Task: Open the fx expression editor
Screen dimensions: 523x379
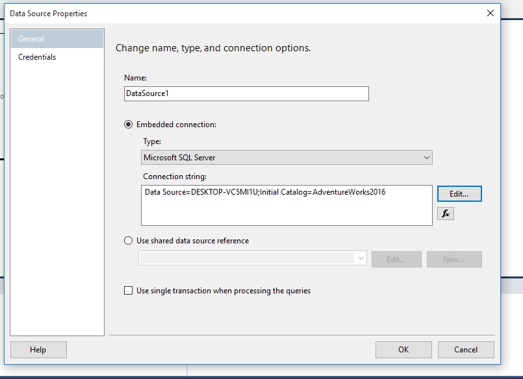Action: [446, 214]
